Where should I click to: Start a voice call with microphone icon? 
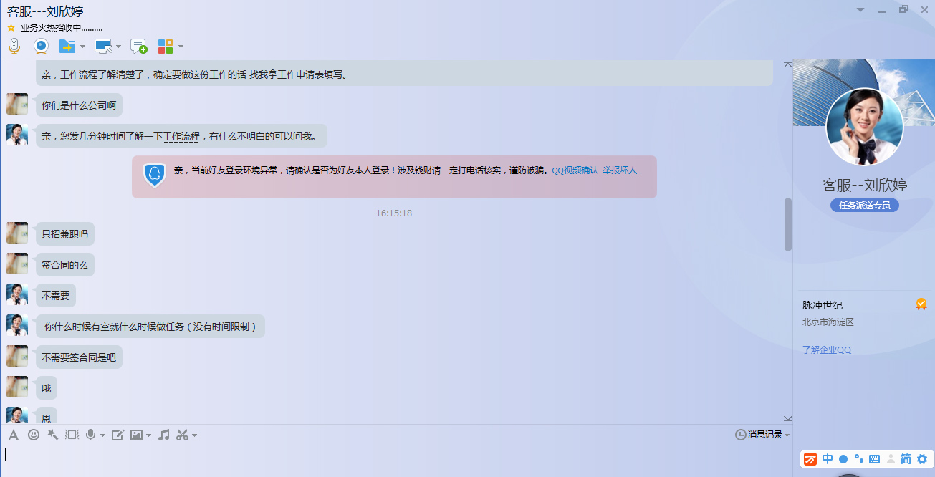(x=14, y=47)
